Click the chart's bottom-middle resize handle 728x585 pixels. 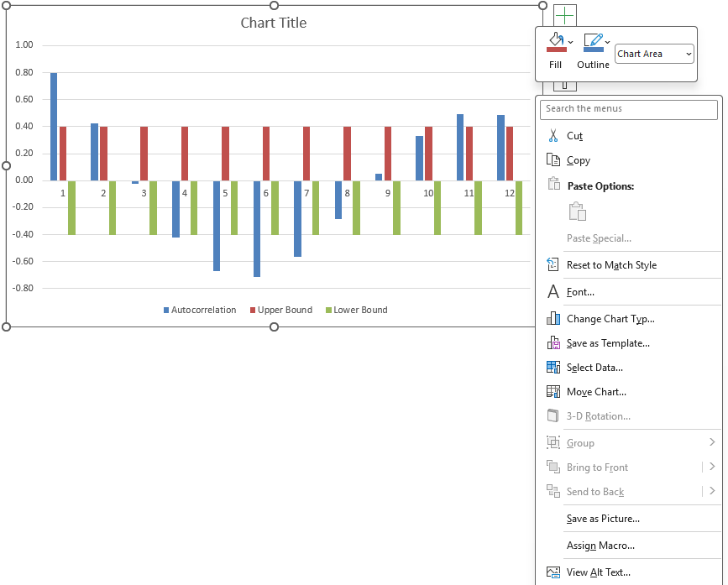click(x=274, y=327)
